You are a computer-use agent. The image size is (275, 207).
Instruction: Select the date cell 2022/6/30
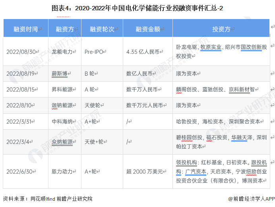25,171
